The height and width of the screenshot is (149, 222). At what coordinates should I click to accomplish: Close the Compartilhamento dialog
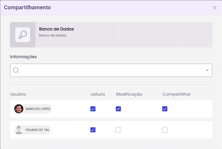pyautogui.click(x=215, y=8)
